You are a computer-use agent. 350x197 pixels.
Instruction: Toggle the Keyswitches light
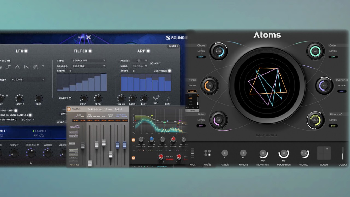pos(16,111)
